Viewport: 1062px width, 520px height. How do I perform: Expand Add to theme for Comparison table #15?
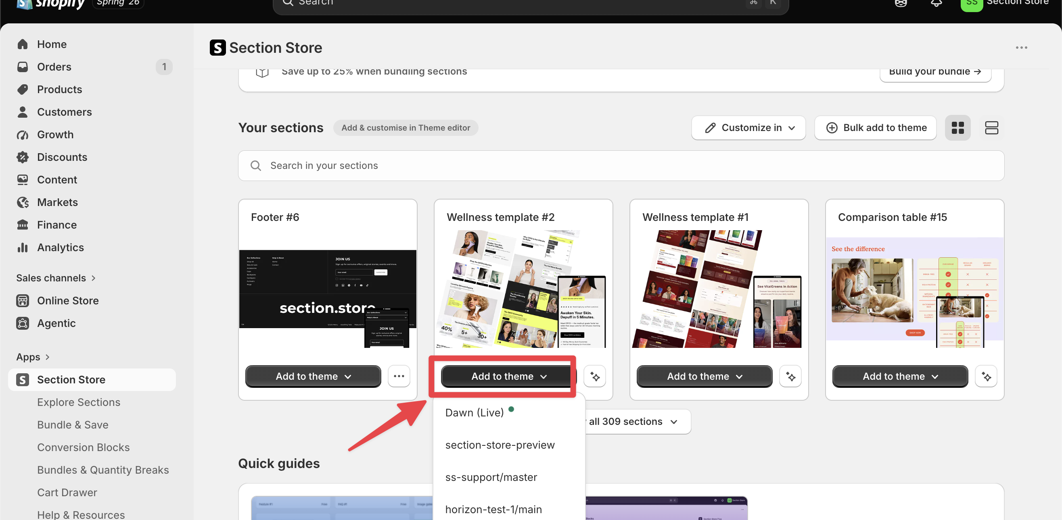900,376
